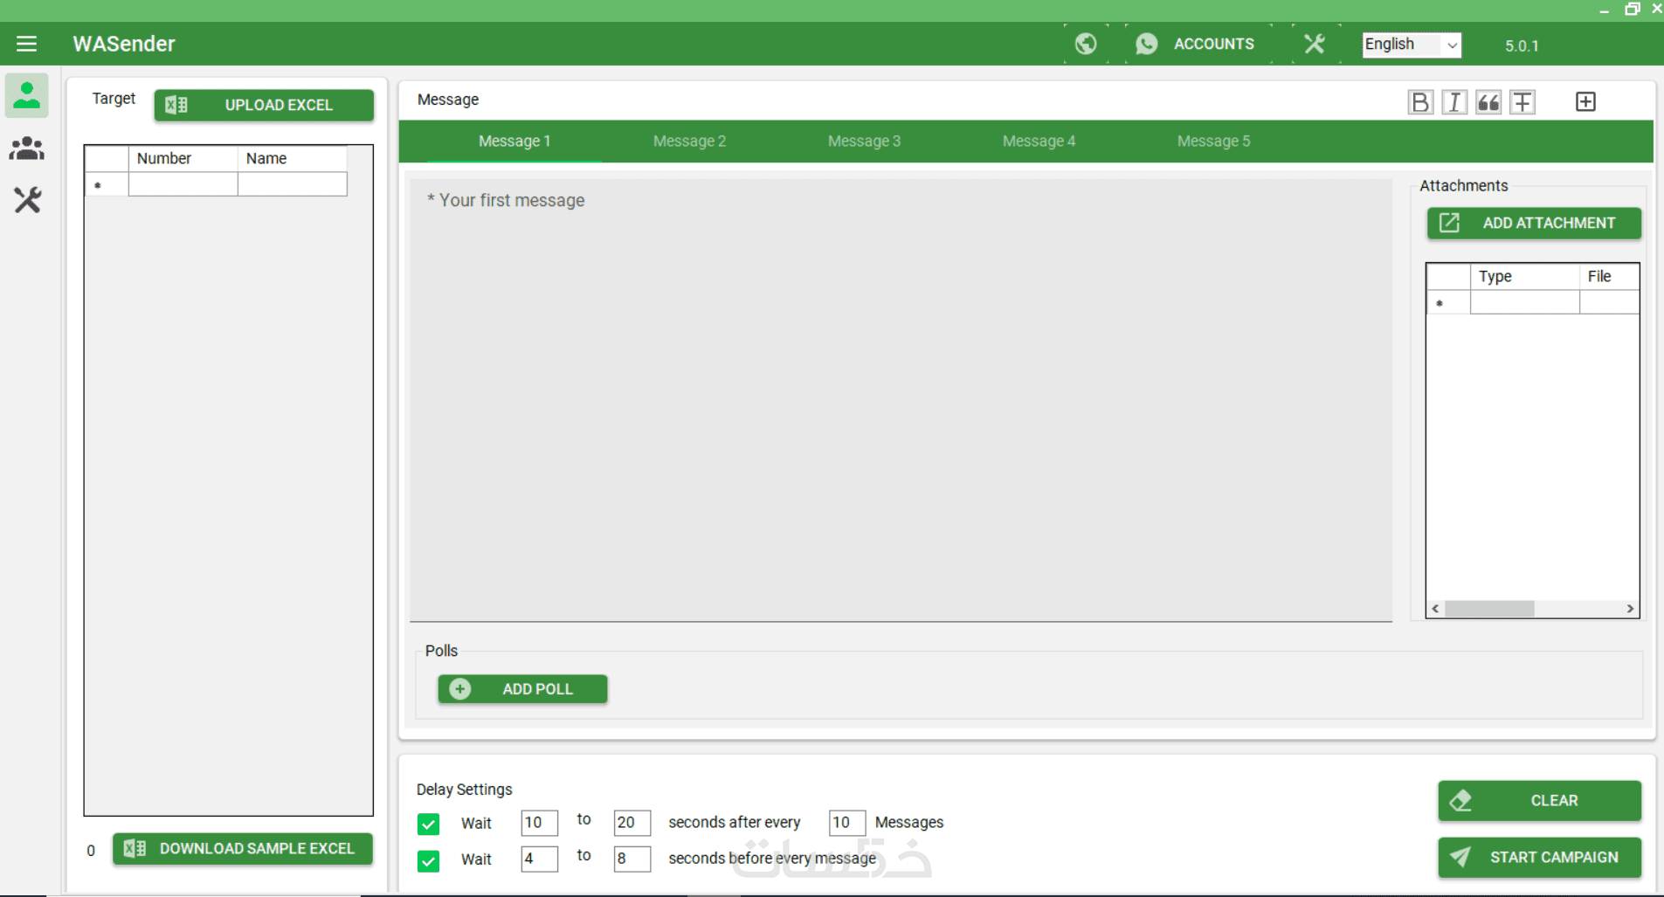Click the Add Attachment button
This screenshot has height=897, width=1664.
[x=1534, y=223]
